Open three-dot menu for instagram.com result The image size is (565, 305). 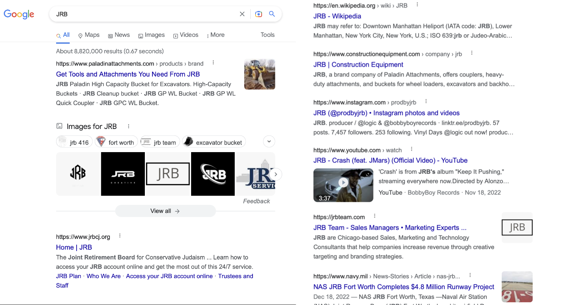pos(426,101)
